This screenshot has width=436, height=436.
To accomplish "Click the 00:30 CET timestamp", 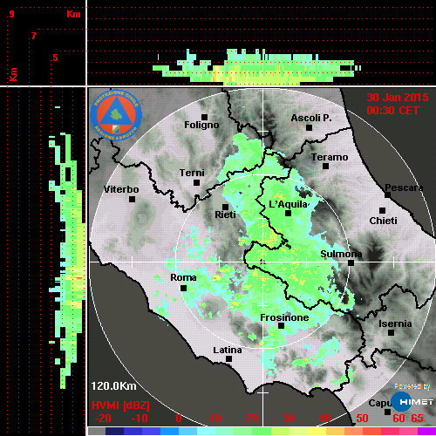I will pyautogui.click(x=392, y=111).
